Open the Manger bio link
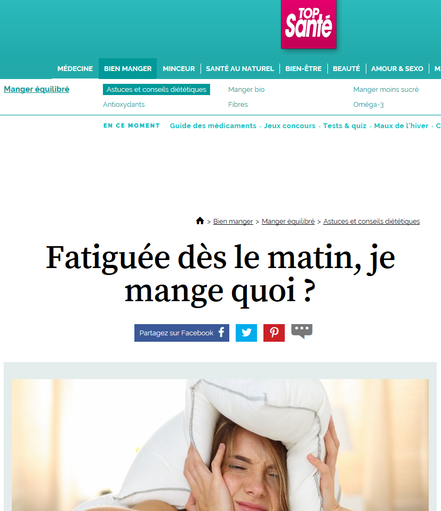Image resolution: width=441 pixels, height=511 pixels. coord(246,89)
